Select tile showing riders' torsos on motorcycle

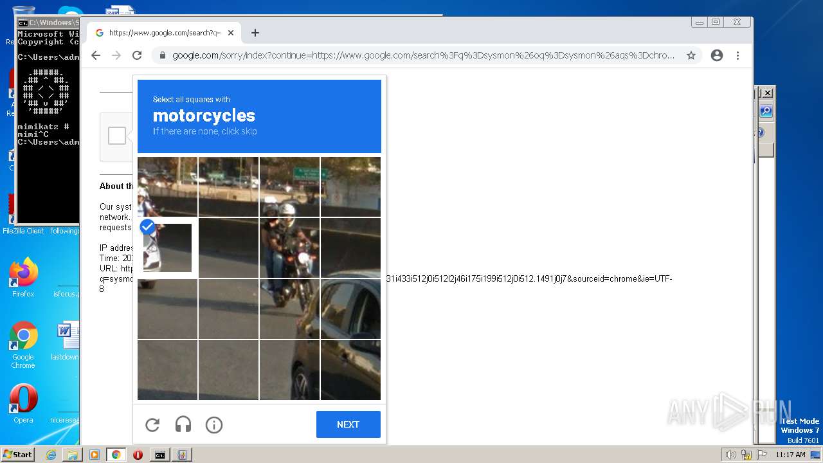point(289,248)
